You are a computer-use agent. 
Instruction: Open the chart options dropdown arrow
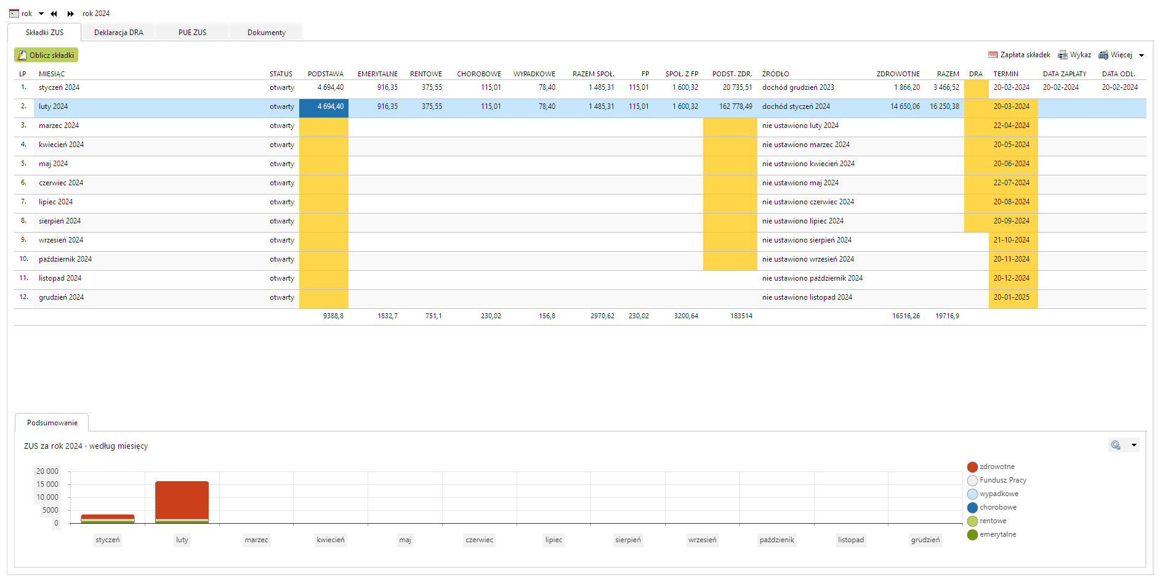tap(1134, 445)
